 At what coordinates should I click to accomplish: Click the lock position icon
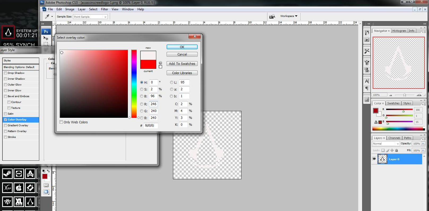point(392,150)
